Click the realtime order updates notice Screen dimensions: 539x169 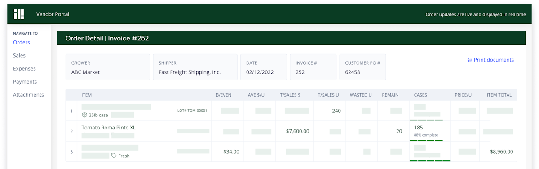coord(476,14)
